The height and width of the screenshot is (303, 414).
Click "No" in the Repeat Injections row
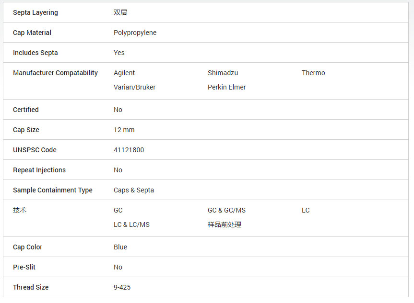[x=118, y=170]
